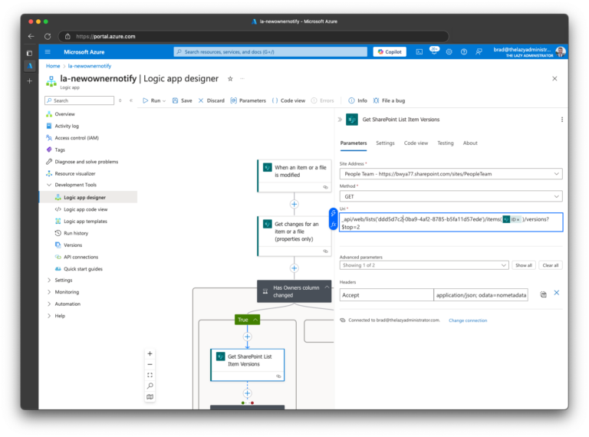Click the Accept header key field

[387, 295]
